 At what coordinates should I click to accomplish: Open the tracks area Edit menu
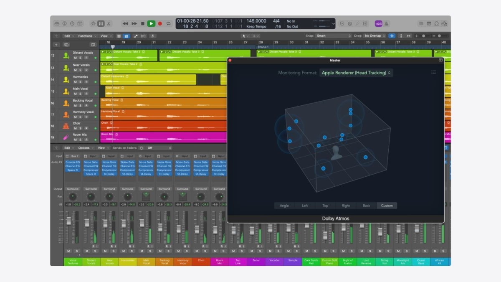pyautogui.click(x=69, y=36)
